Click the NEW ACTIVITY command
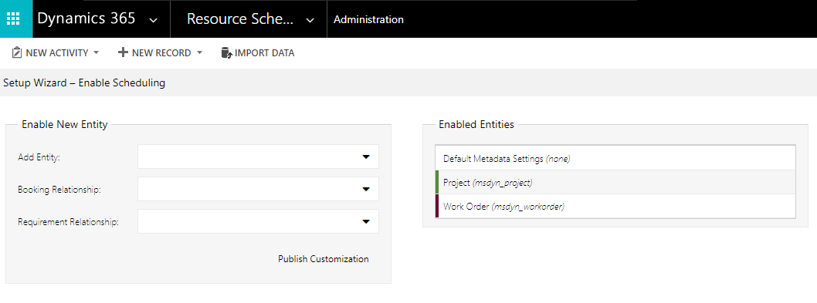This screenshot has height=303, width=817. click(x=56, y=52)
